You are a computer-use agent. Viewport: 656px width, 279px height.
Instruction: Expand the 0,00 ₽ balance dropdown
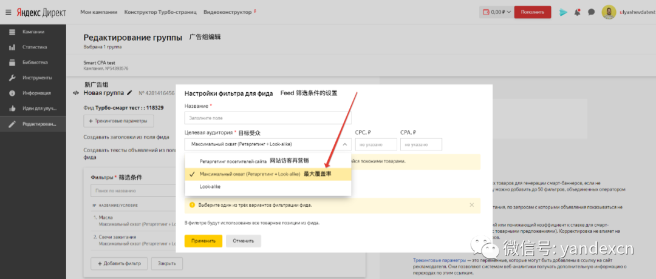tap(496, 12)
